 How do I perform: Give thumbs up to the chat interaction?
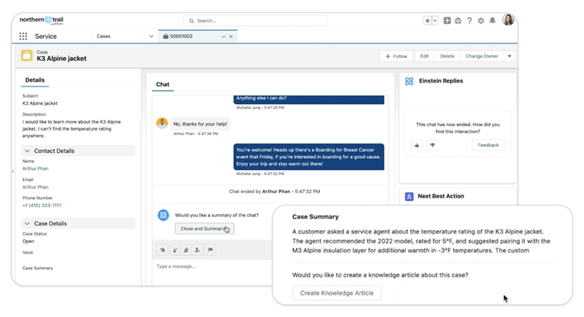416,145
